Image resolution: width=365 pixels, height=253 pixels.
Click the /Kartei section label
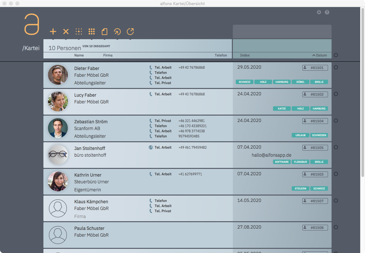pyautogui.click(x=31, y=48)
